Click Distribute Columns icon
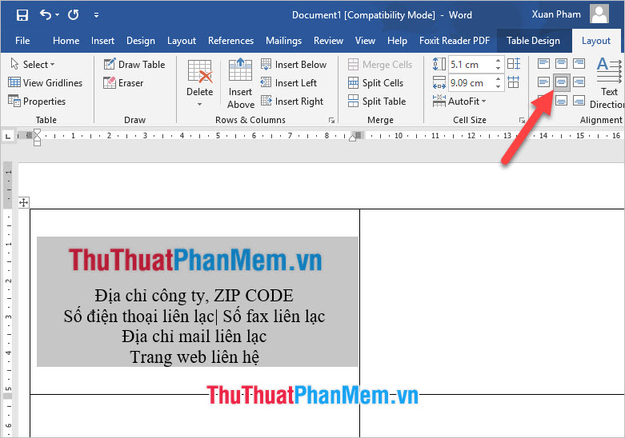 pos(514,82)
